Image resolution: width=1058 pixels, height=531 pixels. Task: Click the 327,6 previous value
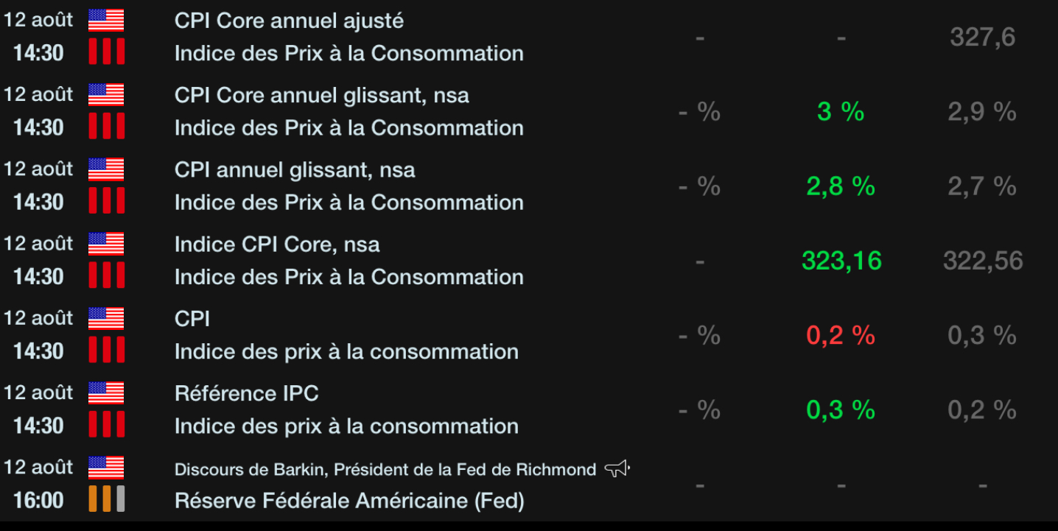(x=983, y=37)
